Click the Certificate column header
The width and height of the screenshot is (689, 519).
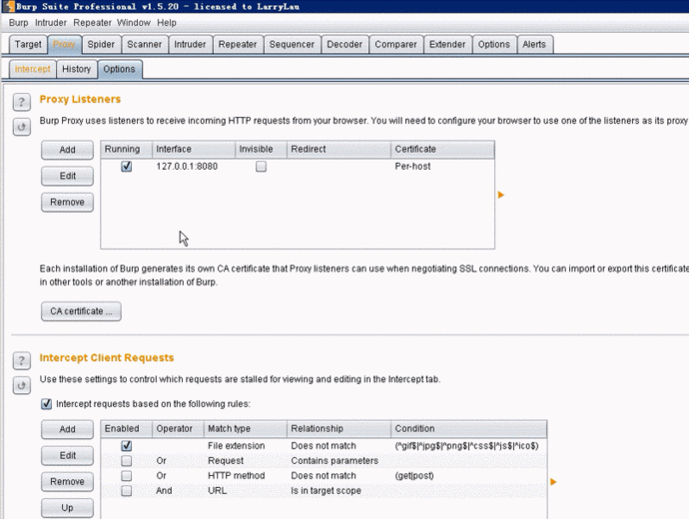442,150
